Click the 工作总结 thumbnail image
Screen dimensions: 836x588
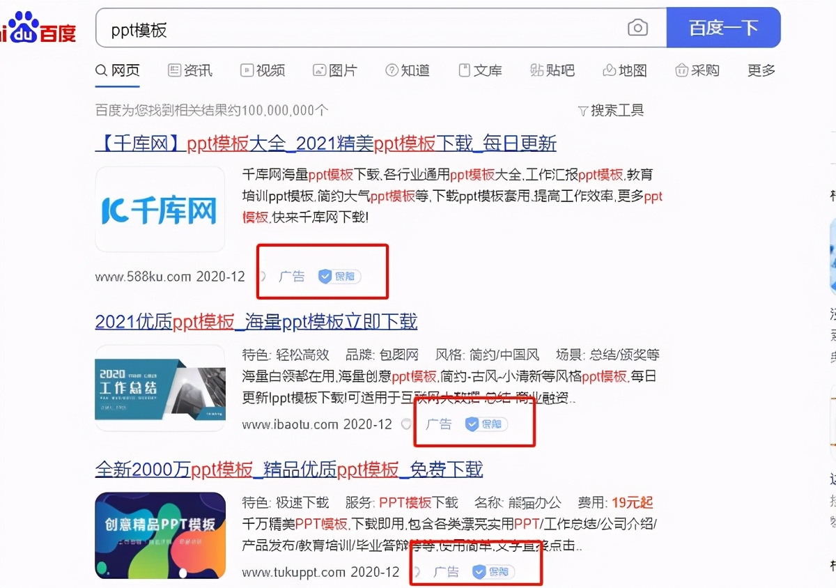[x=160, y=388]
